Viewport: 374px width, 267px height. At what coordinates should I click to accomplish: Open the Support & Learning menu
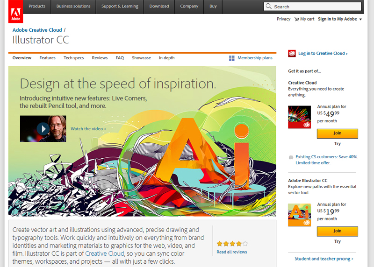[120, 7]
